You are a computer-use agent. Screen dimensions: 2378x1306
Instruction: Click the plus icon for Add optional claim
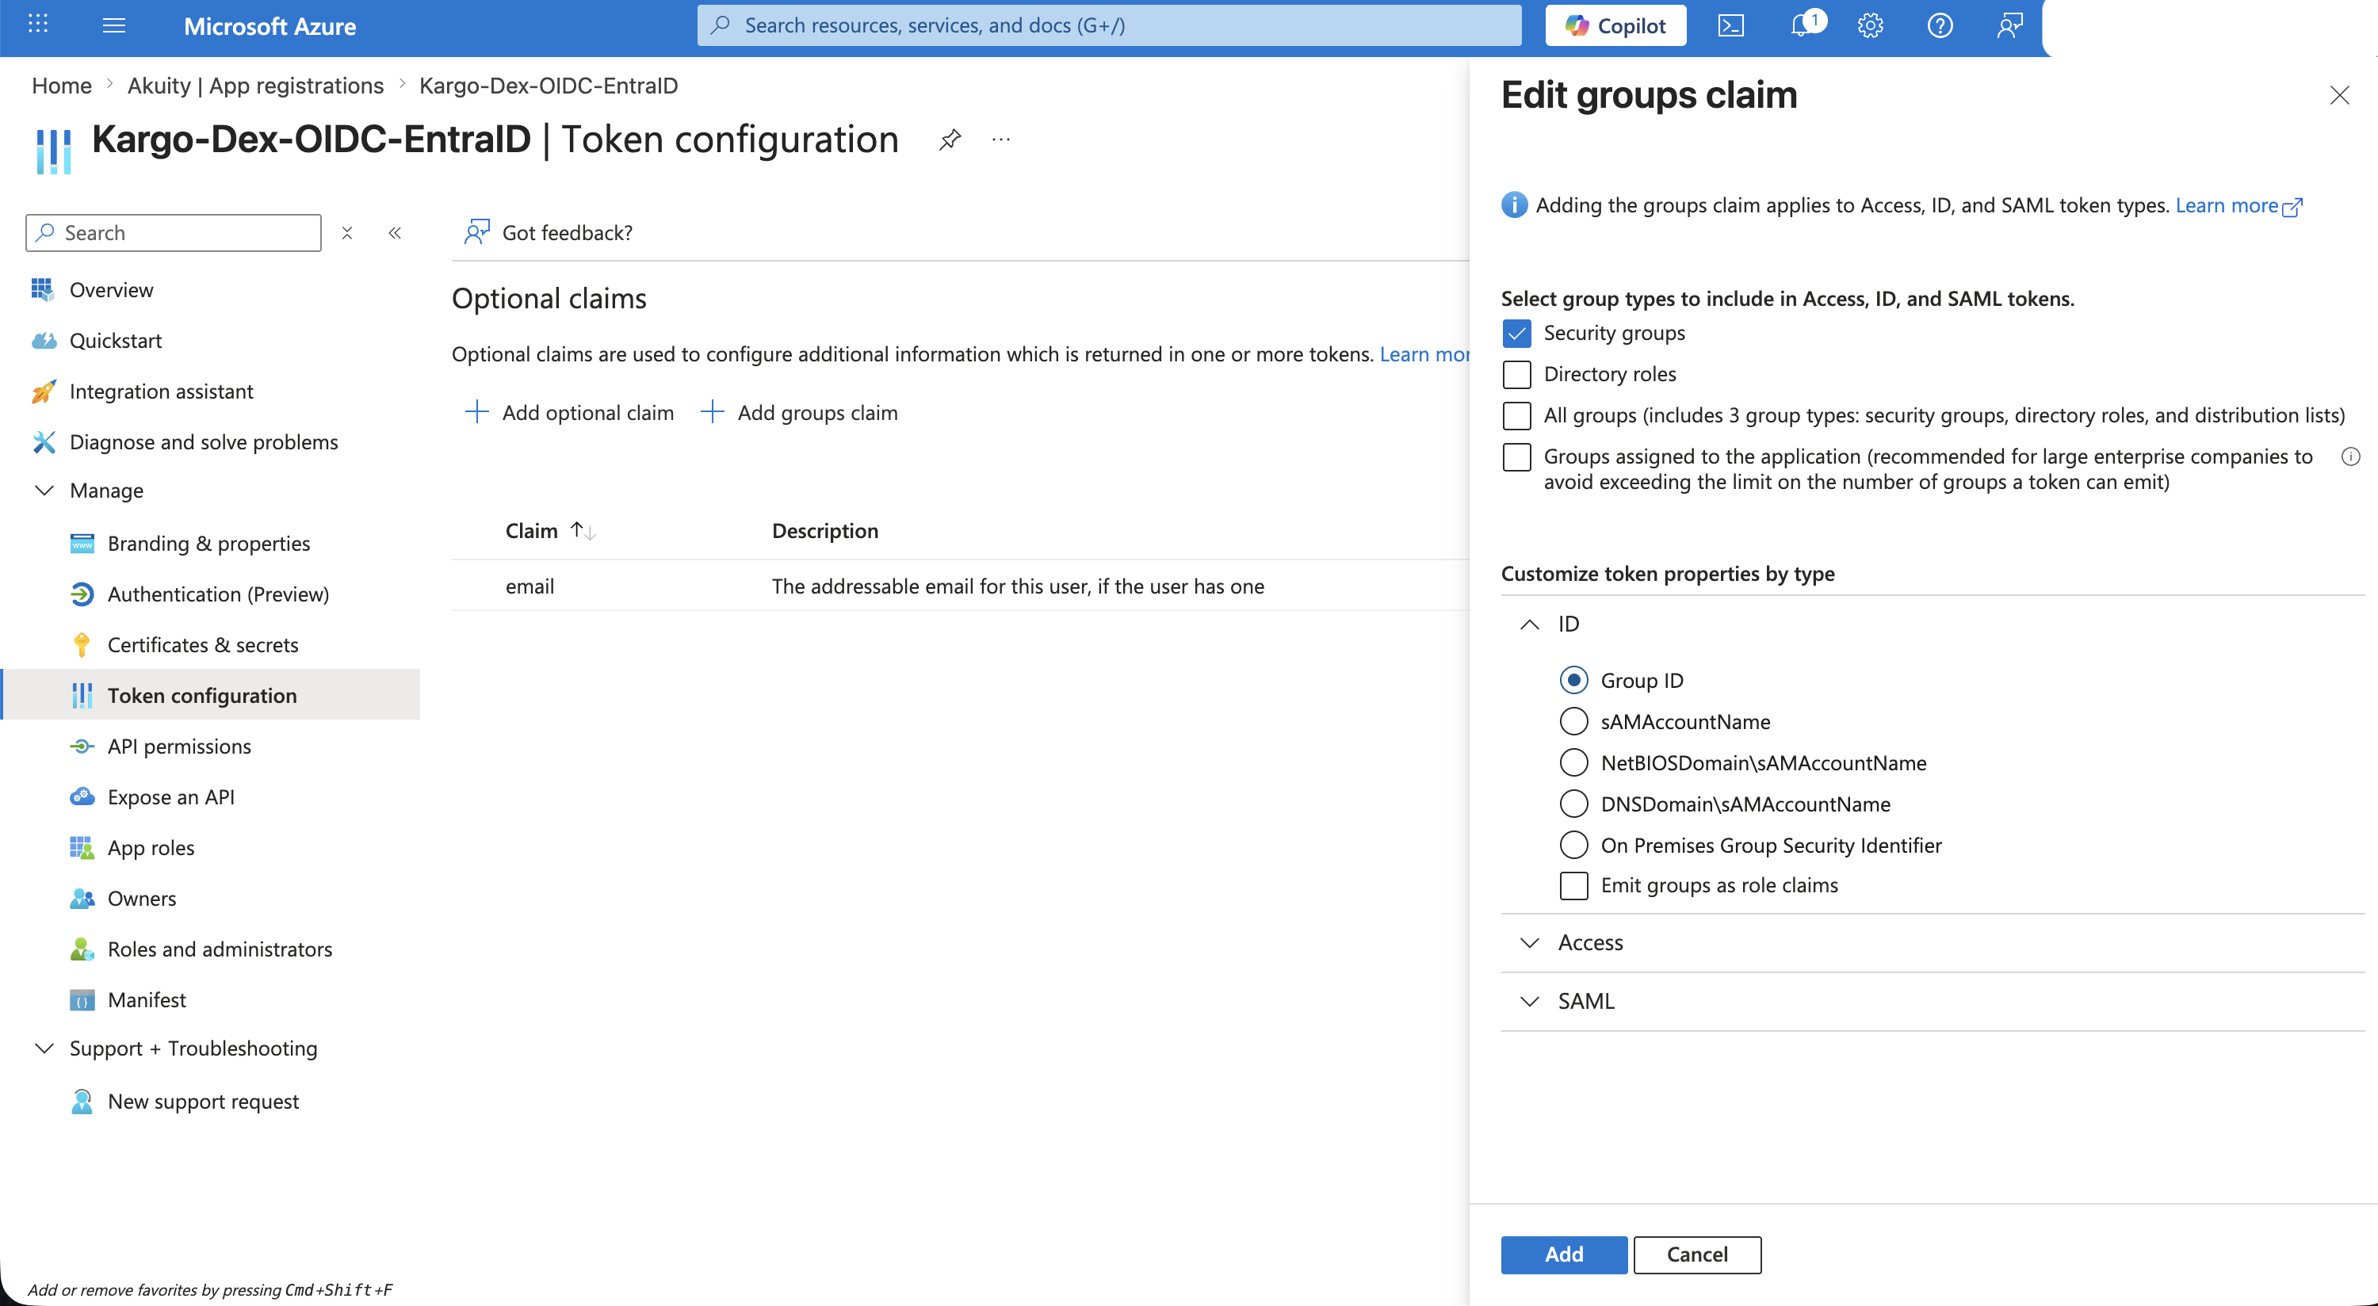[476, 411]
